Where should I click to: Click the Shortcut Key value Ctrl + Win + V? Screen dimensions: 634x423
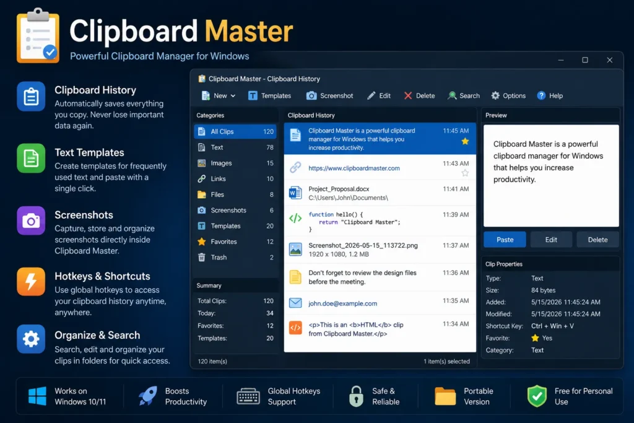point(552,326)
